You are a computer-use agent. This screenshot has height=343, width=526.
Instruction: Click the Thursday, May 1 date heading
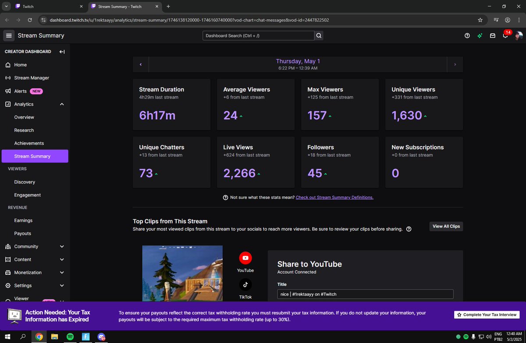(298, 61)
